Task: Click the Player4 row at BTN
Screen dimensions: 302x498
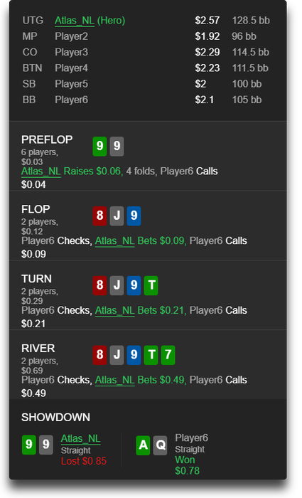Action: pos(146,68)
